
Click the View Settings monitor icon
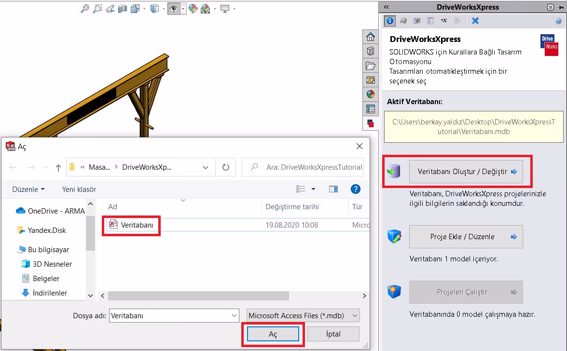click(225, 9)
